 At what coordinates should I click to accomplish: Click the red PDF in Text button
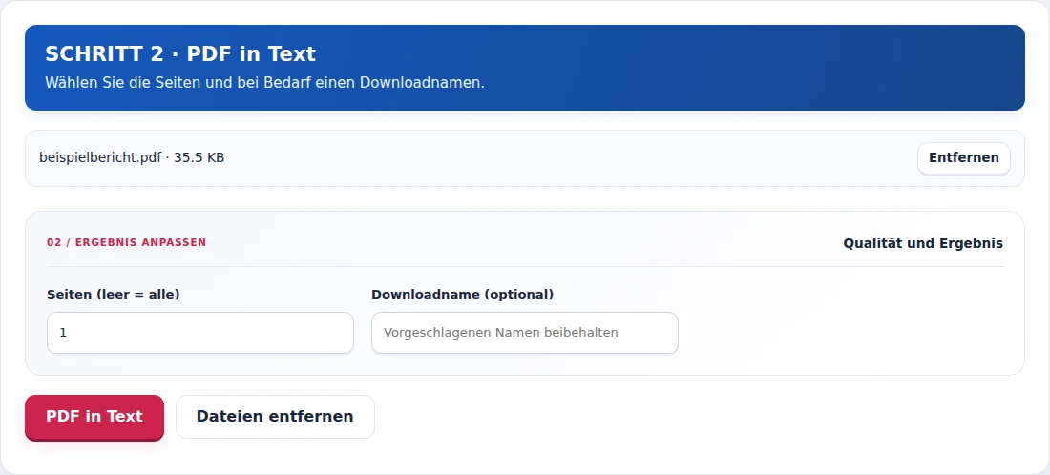point(94,417)
